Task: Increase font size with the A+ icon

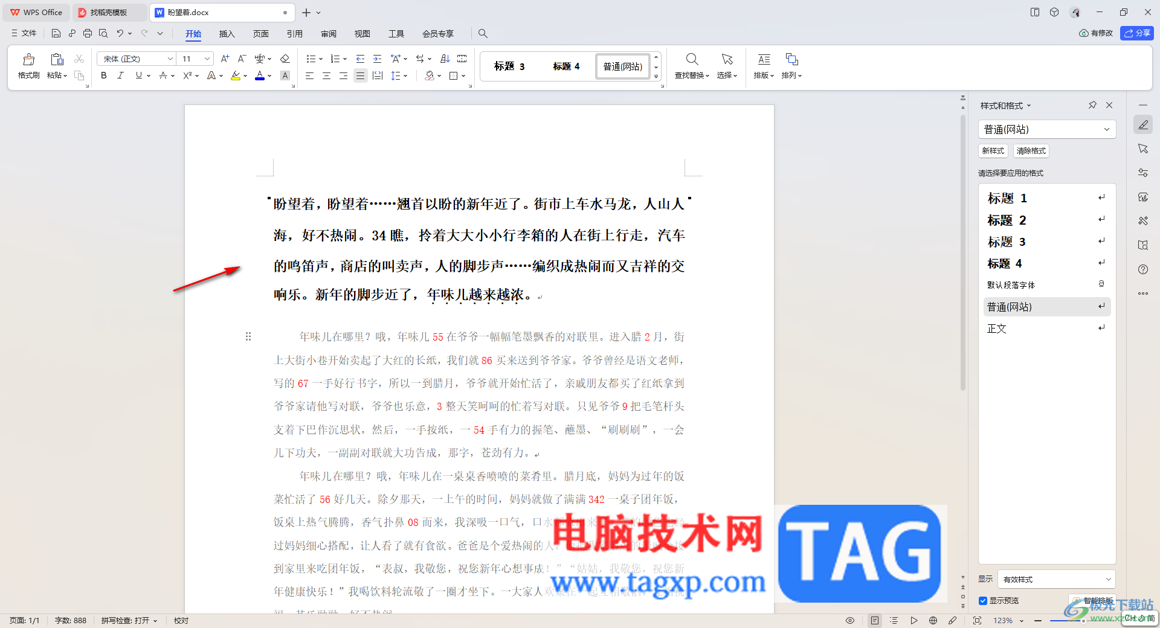Action: [225, 59]
